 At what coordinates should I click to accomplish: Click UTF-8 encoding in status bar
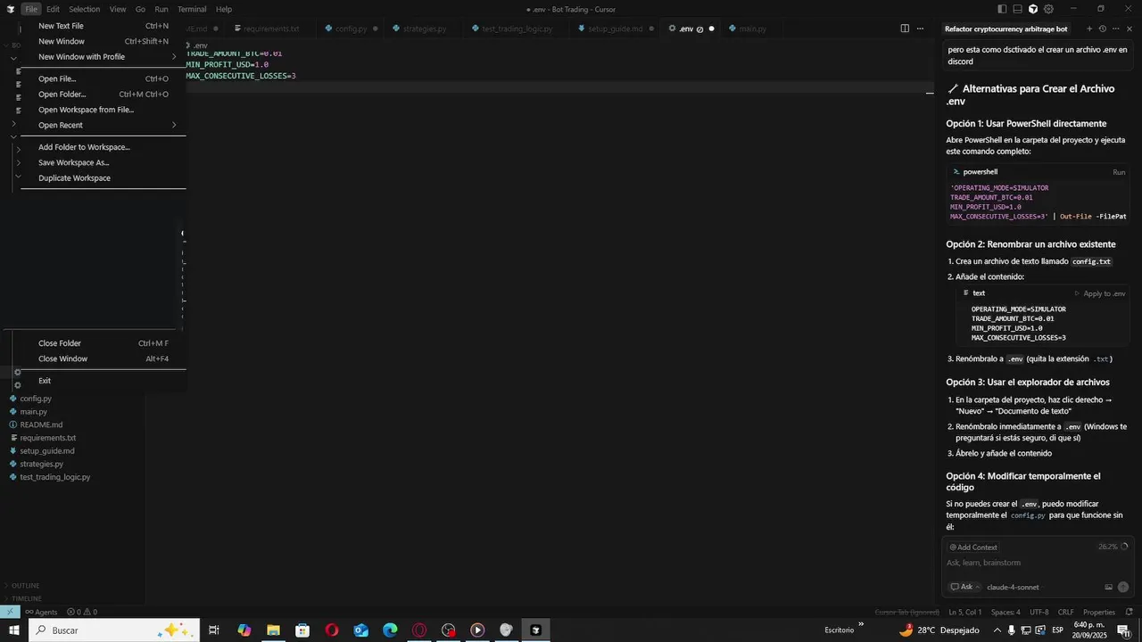[1039, 612]
